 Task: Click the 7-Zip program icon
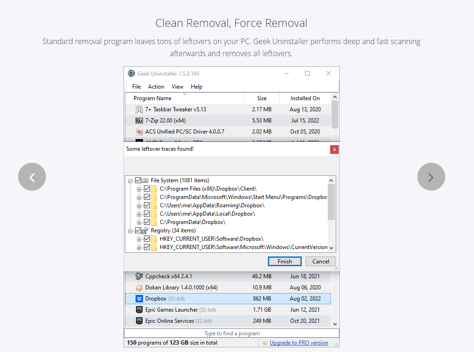(x=139, y=121)
